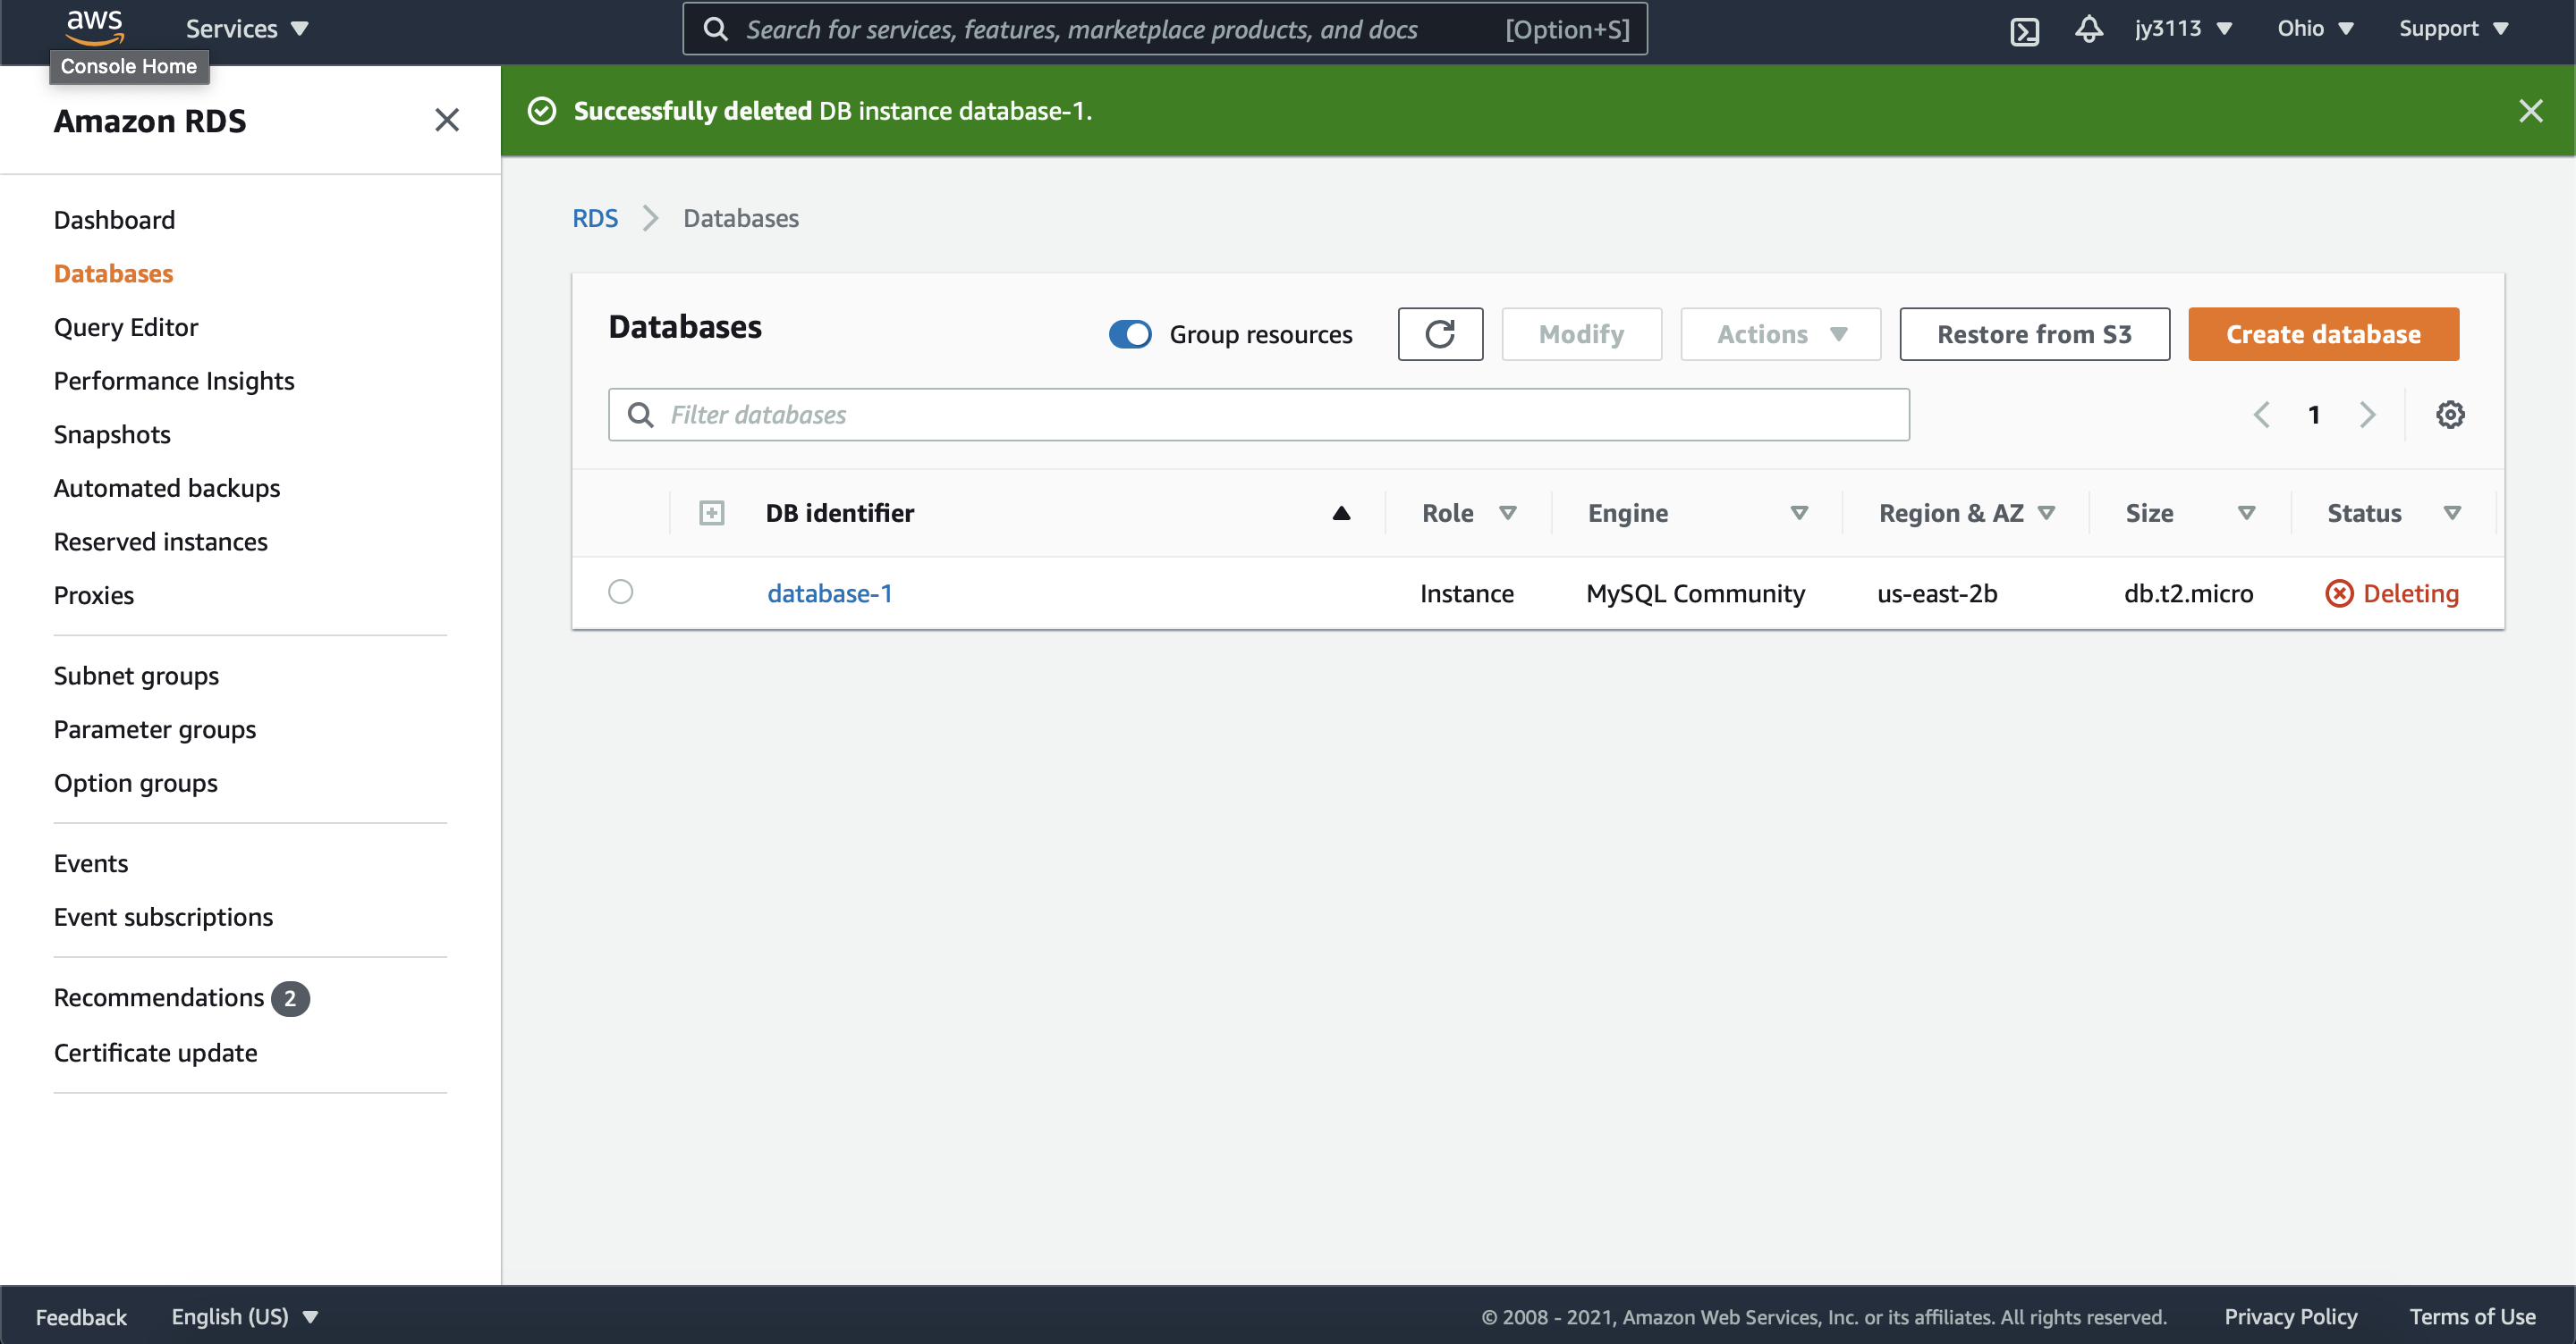
Task: Collapse the Amazon RDS navigation panel
Action: 446,120
